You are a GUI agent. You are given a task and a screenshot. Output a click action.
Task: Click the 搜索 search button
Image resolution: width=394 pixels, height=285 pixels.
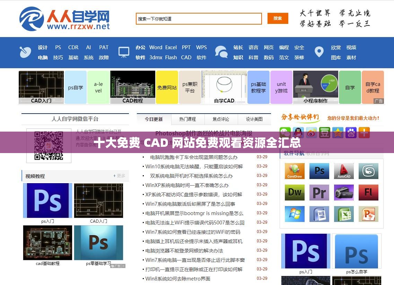[278, 18]
